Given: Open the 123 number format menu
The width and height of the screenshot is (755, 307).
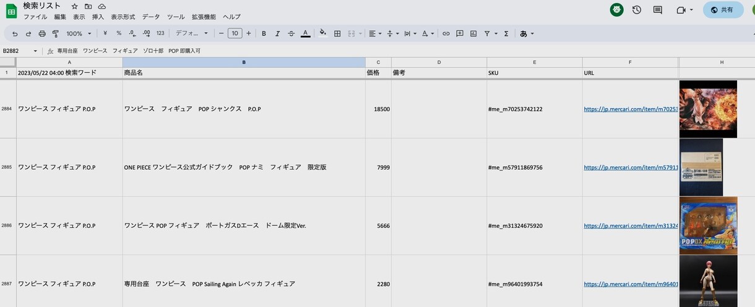Looking at the screenshot, I should [x=160, y=33].
